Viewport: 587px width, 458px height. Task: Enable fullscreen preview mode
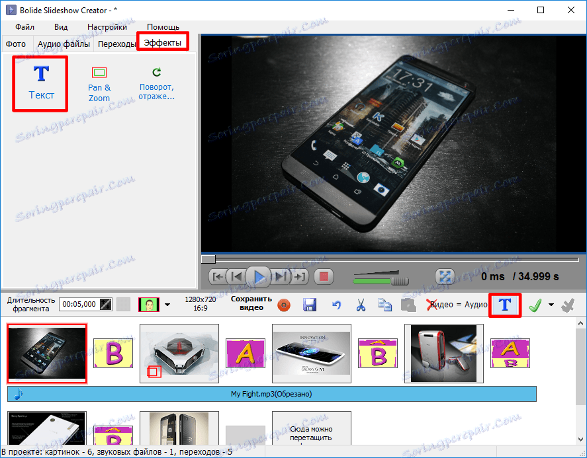445,276
